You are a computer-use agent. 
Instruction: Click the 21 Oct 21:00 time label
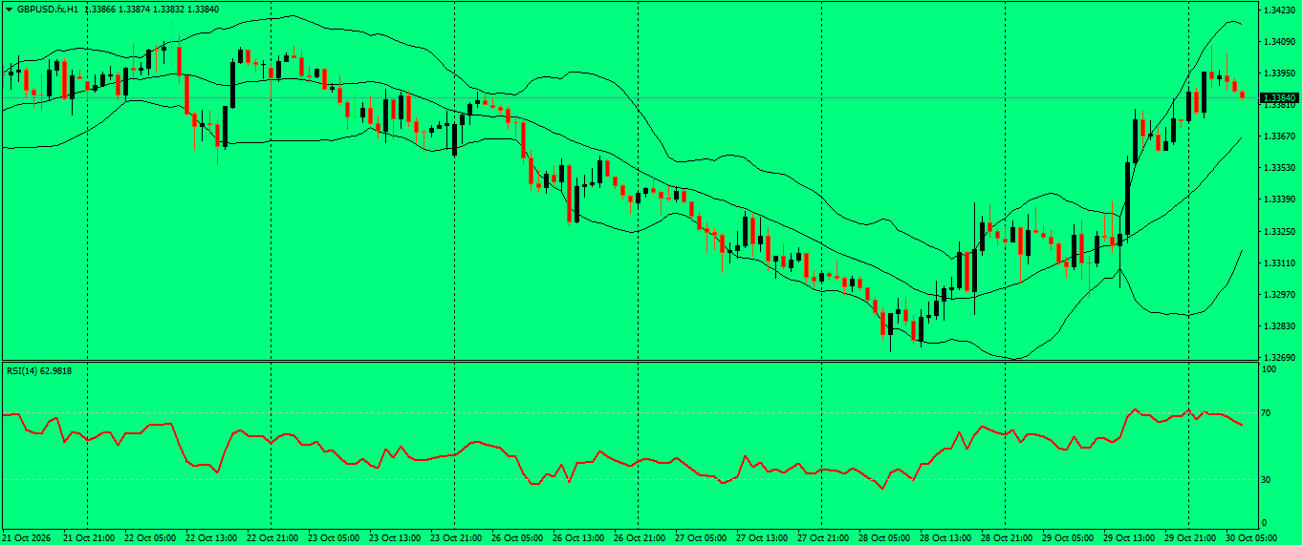(x=89, y=538)
